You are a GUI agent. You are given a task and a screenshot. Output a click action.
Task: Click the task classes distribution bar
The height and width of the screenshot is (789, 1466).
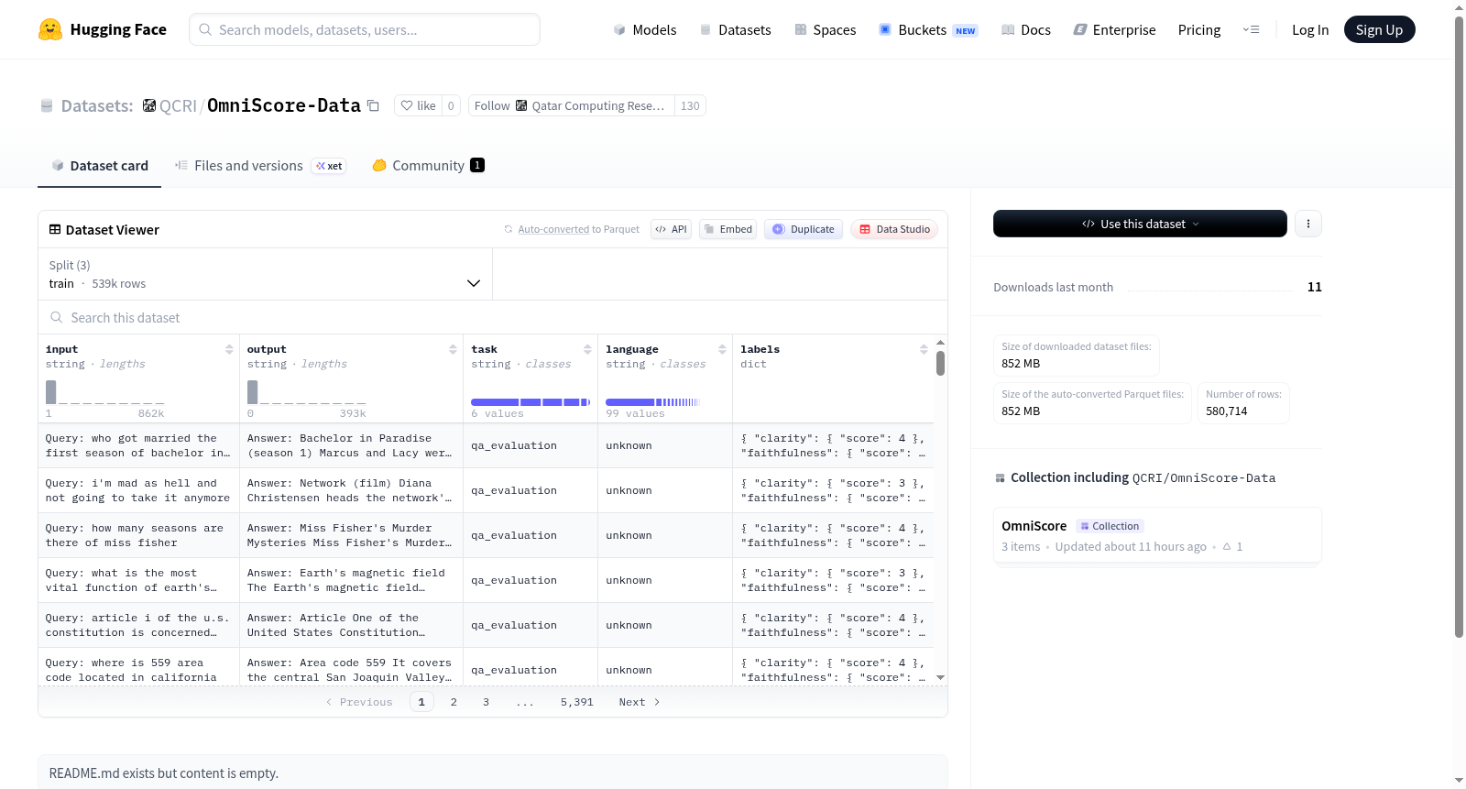click(531, 402)
